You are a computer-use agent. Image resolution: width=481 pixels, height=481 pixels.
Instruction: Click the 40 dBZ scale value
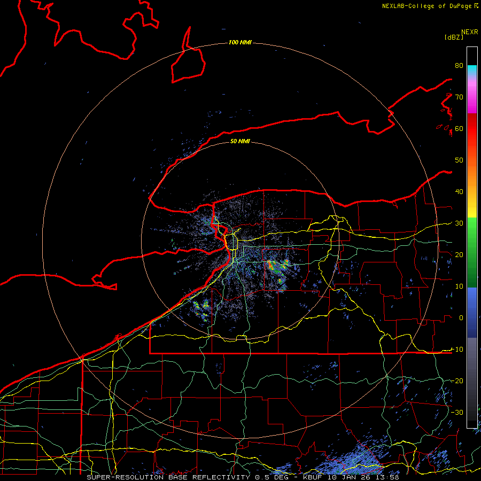[x=459, y=191]
